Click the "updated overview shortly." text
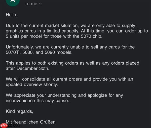The height and width of the screenshot is (128, 151). (32, 84)
